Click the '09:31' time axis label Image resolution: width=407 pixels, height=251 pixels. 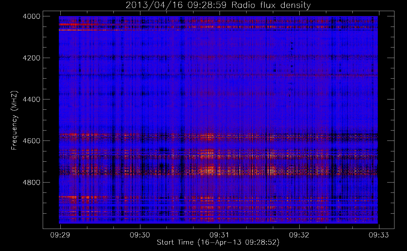point(220,235)
